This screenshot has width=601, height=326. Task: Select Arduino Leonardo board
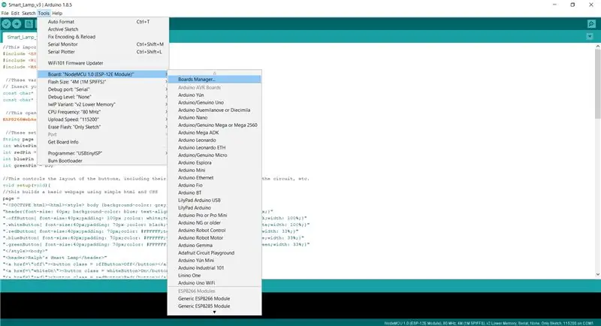tap(215, 140)
